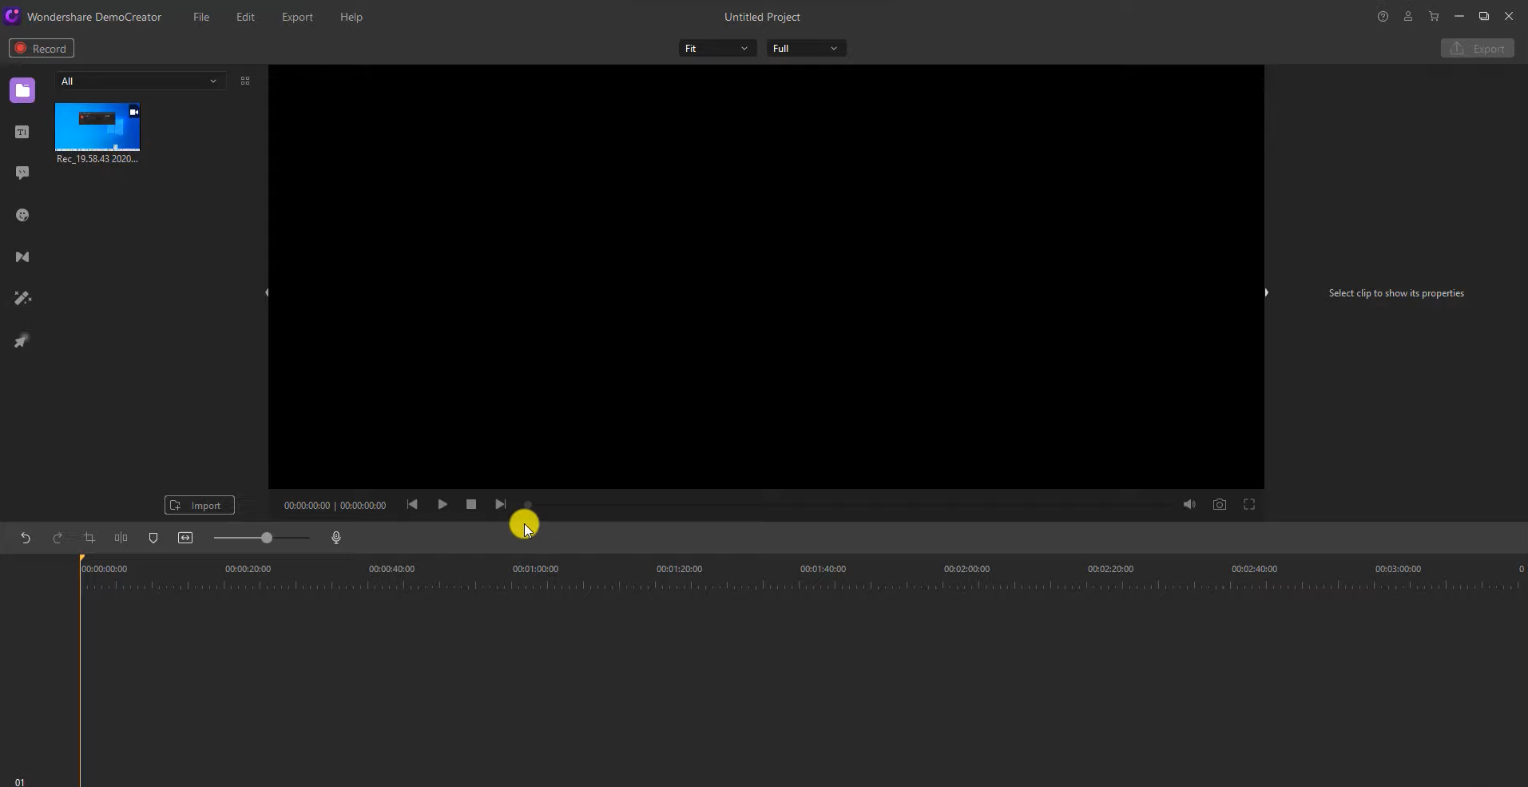The width and height of the screenshot is (1528, 787).
Task: Enter fullscreen preview mode
Action: point(1249,504)
